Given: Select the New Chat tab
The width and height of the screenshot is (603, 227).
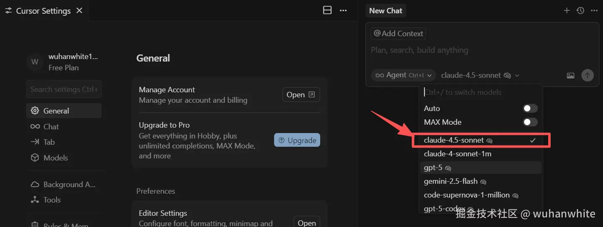Looking at the screenshot, I should click(385, 11).
